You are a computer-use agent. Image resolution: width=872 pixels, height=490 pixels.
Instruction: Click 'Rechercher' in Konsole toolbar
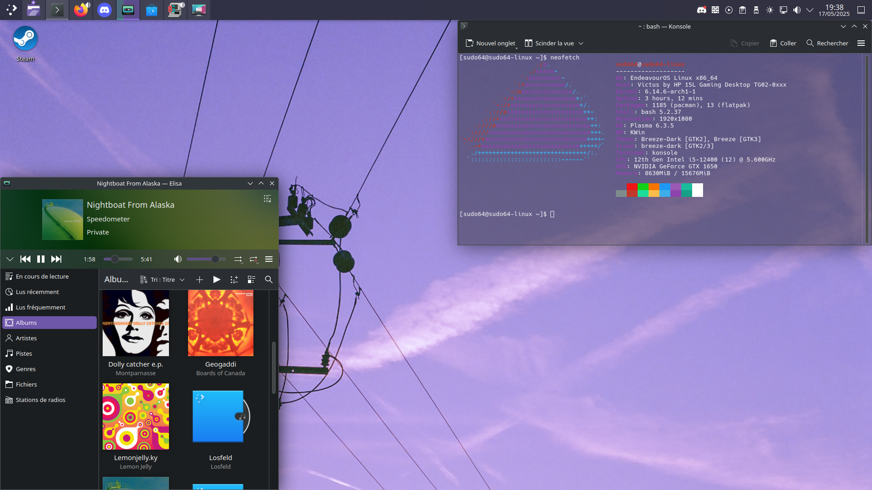(827, 43)
